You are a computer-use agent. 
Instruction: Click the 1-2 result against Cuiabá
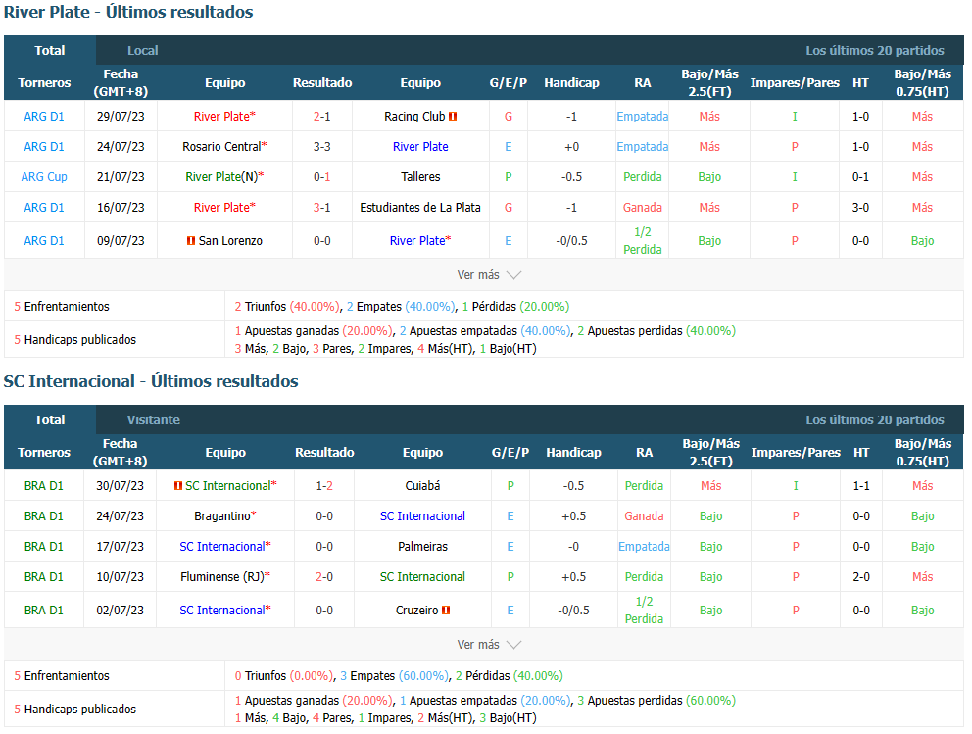pyautogui.click(x=324, y=486)
